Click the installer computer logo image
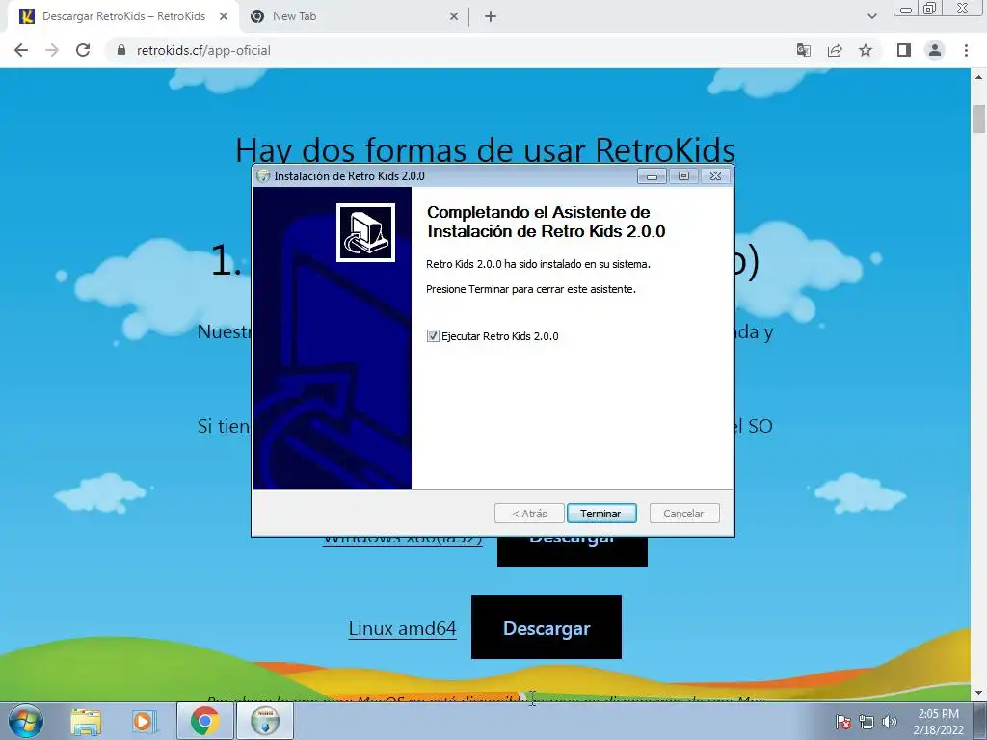 365,232
